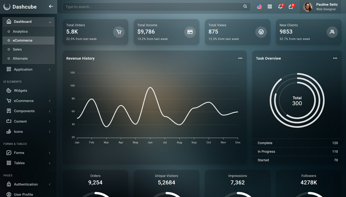Open the User Profile menu item
Viewport: 346px width, 197px height.
click(29, 194)
